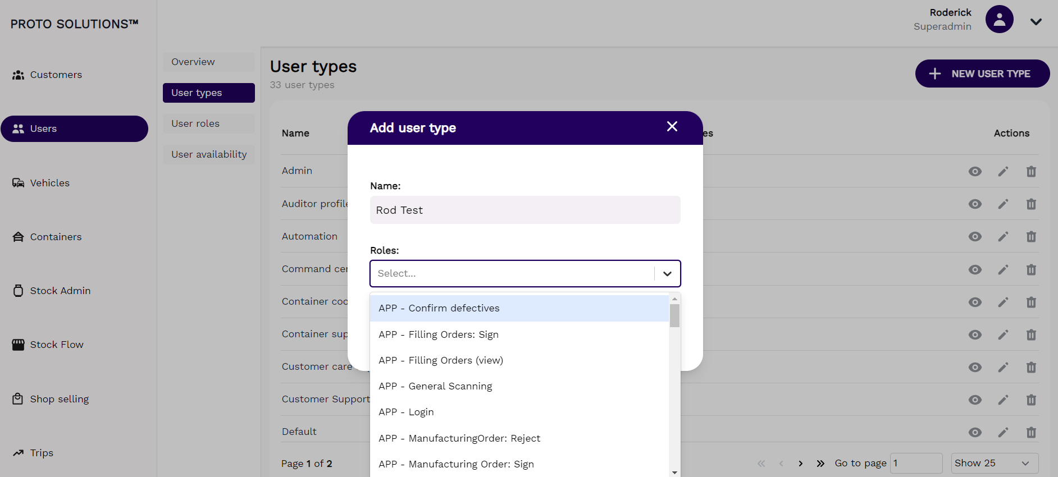Edit the Admin user type
Screen dimensions: 1058x477
[1003, 171]
